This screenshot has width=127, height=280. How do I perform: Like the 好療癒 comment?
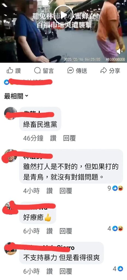coord(50,231)
